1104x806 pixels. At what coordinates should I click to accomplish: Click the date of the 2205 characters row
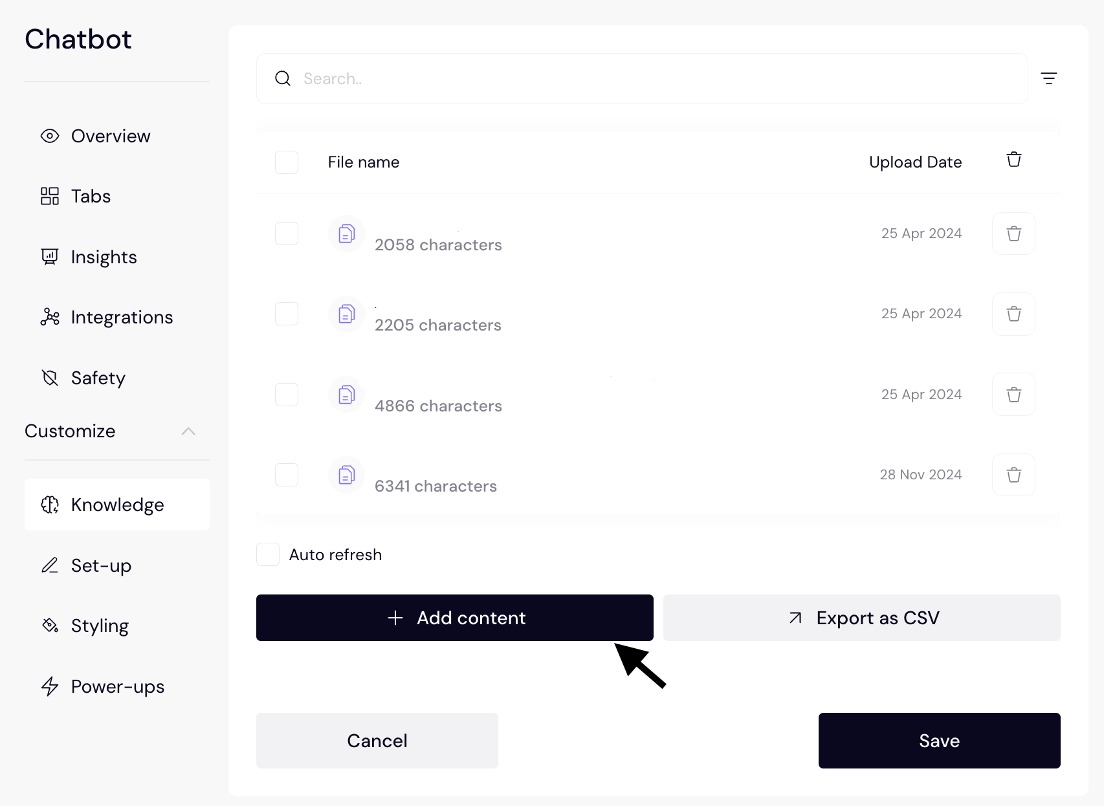(x=922, y=314)
